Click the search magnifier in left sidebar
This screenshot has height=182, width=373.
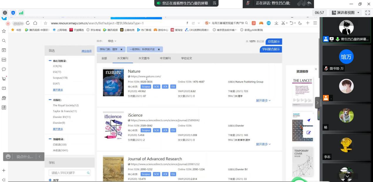[x=4, y=41]
